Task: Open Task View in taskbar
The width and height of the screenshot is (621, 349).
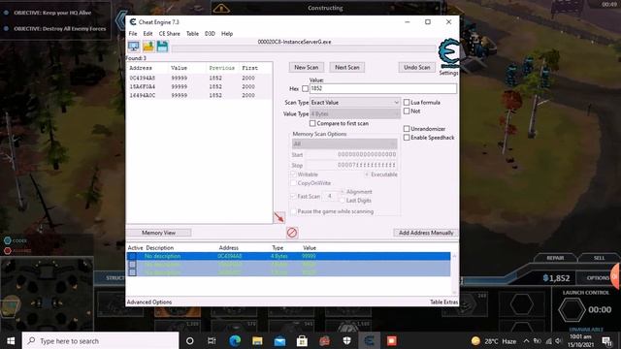Action: (x=212, y=340)
